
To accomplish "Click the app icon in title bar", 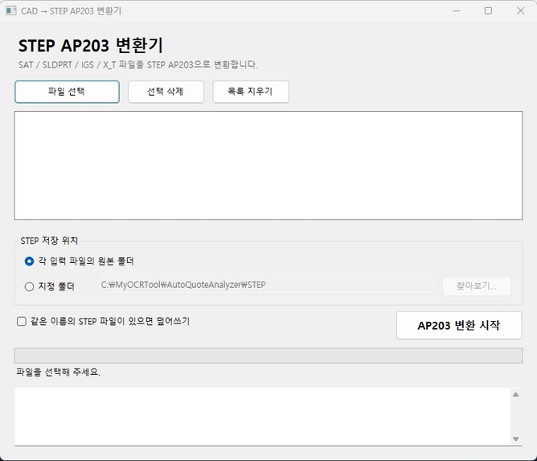I will 11,11.
